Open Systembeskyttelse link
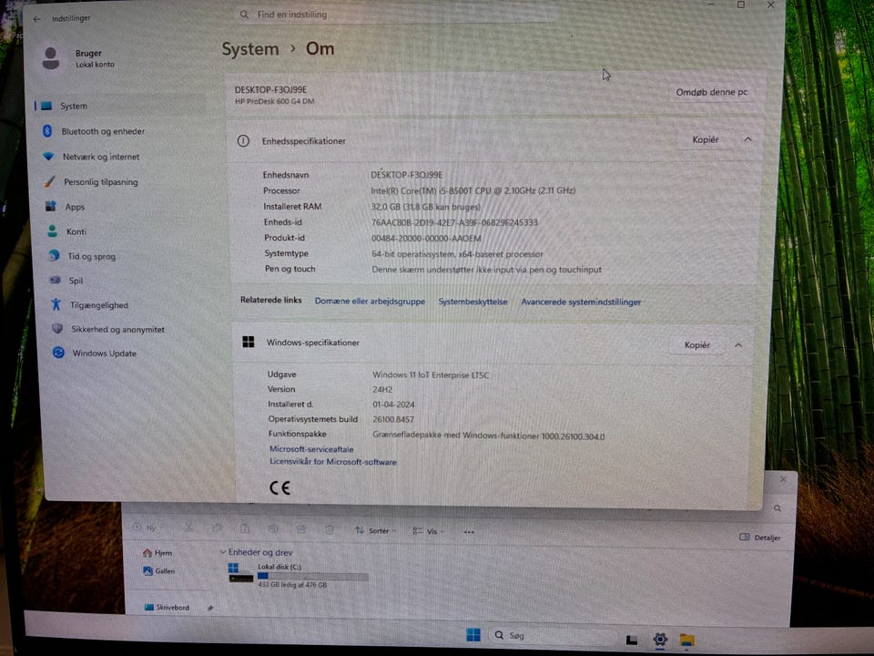The image size is (874, 656). (473, 302)
